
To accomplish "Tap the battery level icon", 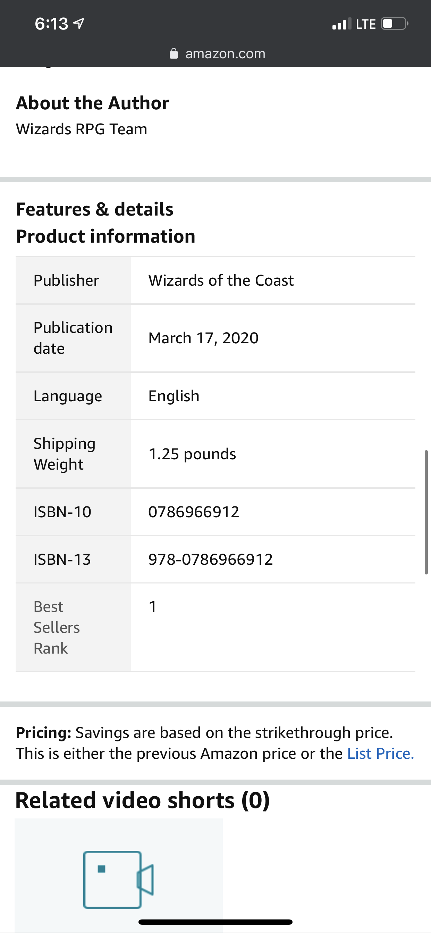I will click(394, 24).
